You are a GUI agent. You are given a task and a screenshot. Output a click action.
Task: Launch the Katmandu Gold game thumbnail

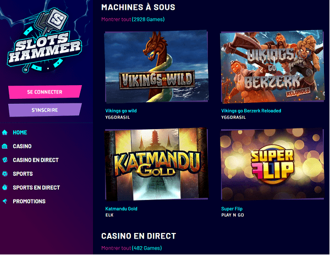(156, 164)
